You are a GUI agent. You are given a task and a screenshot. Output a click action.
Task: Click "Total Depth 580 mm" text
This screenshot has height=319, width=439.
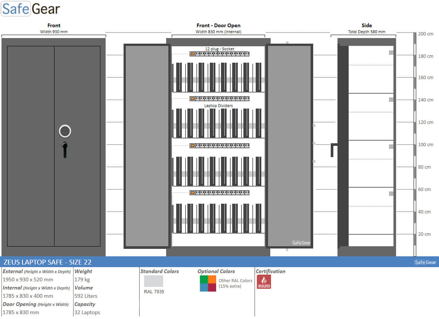tap(367, 32)
